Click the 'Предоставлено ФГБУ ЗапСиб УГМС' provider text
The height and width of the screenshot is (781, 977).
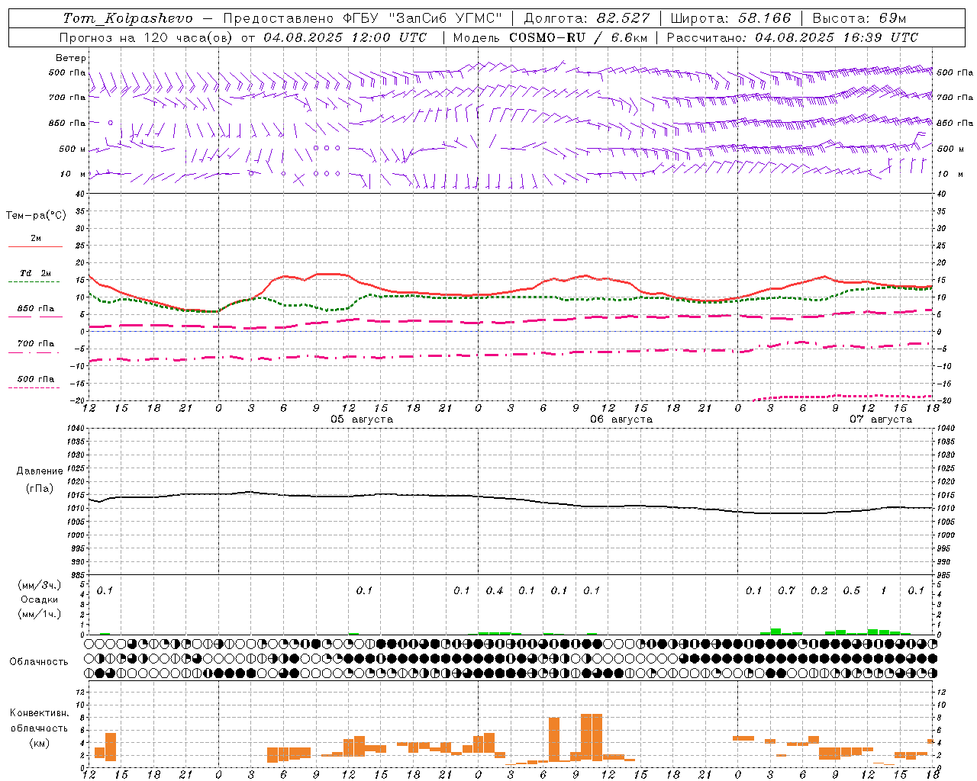pyautogui.click(x=363, y=18)
